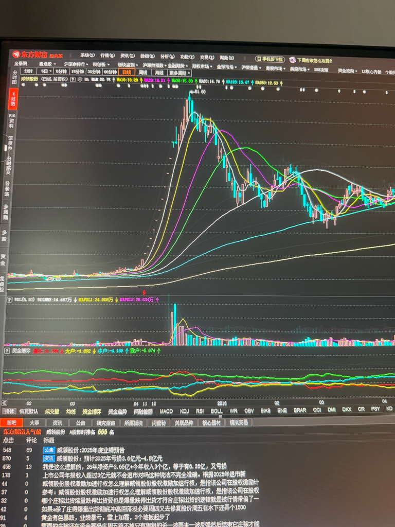Image resolution: width=395 pixels, height=527 pixels.
Task: Select the 股吧 bottom tab
Action: click(x=12, y=423)
